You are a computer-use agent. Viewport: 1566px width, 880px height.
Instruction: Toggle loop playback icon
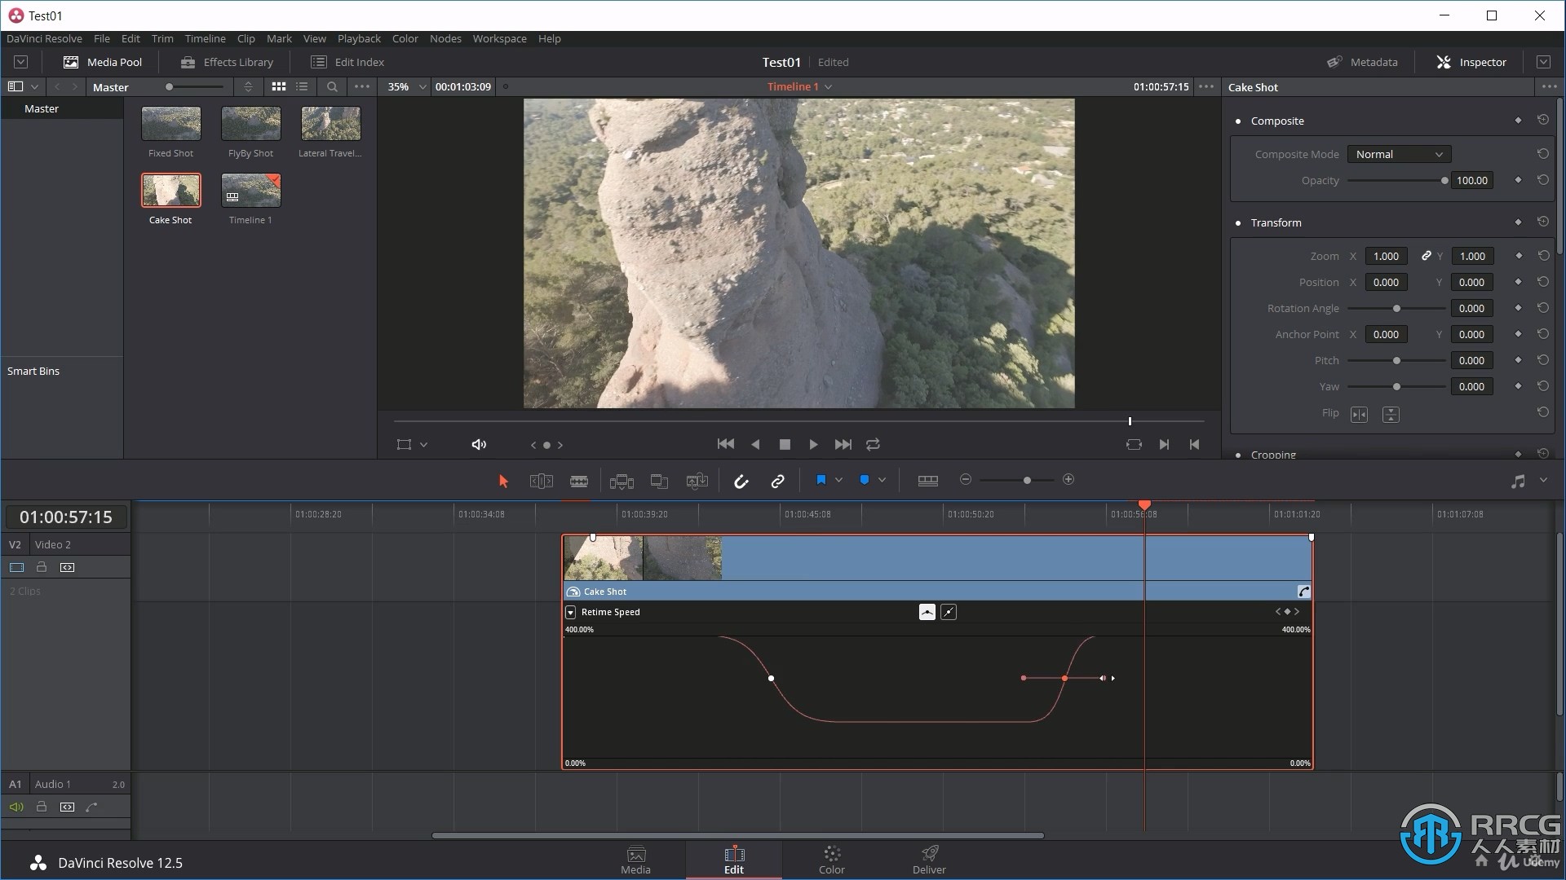(x=873, y=444)
